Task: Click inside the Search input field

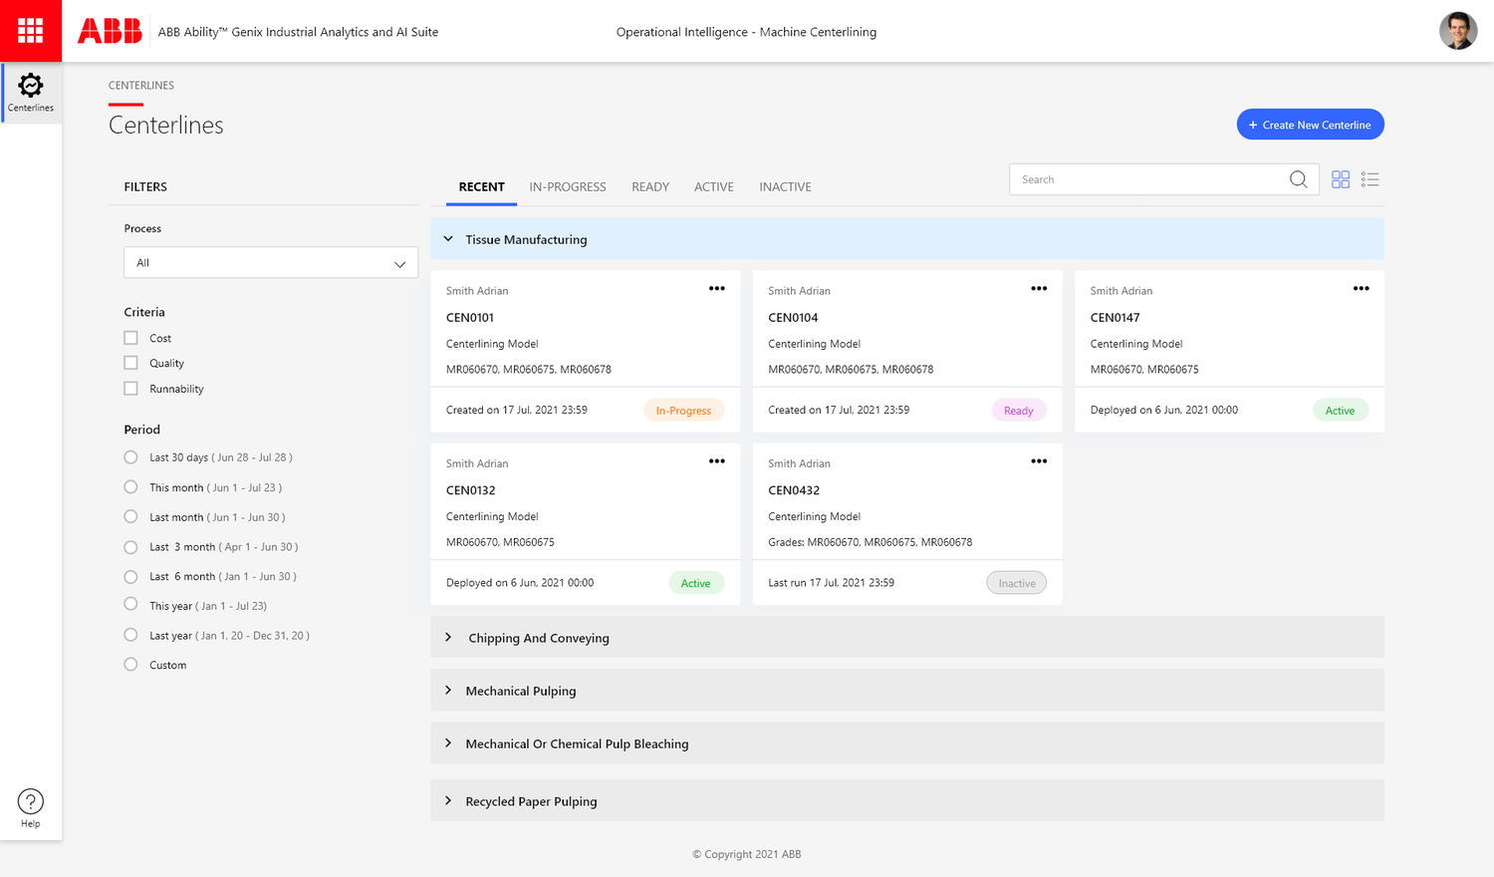Action: (1145, 179)
